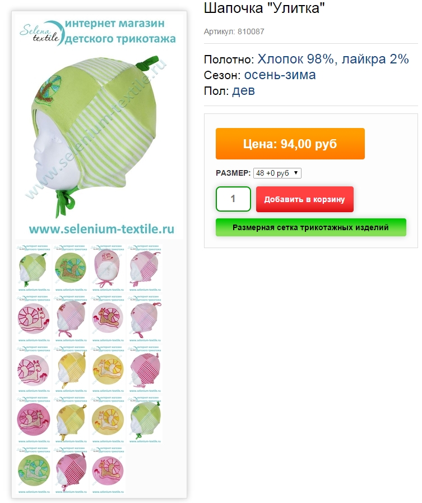Select pink hat front view thumbnail in first row
Screen dimensions: 422x503
pyautogui.click(x=108, y=268)
